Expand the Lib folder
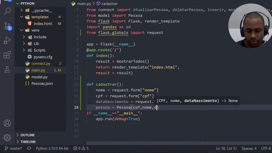The width and height of the screenshot is (272, 153). [24, 43]
